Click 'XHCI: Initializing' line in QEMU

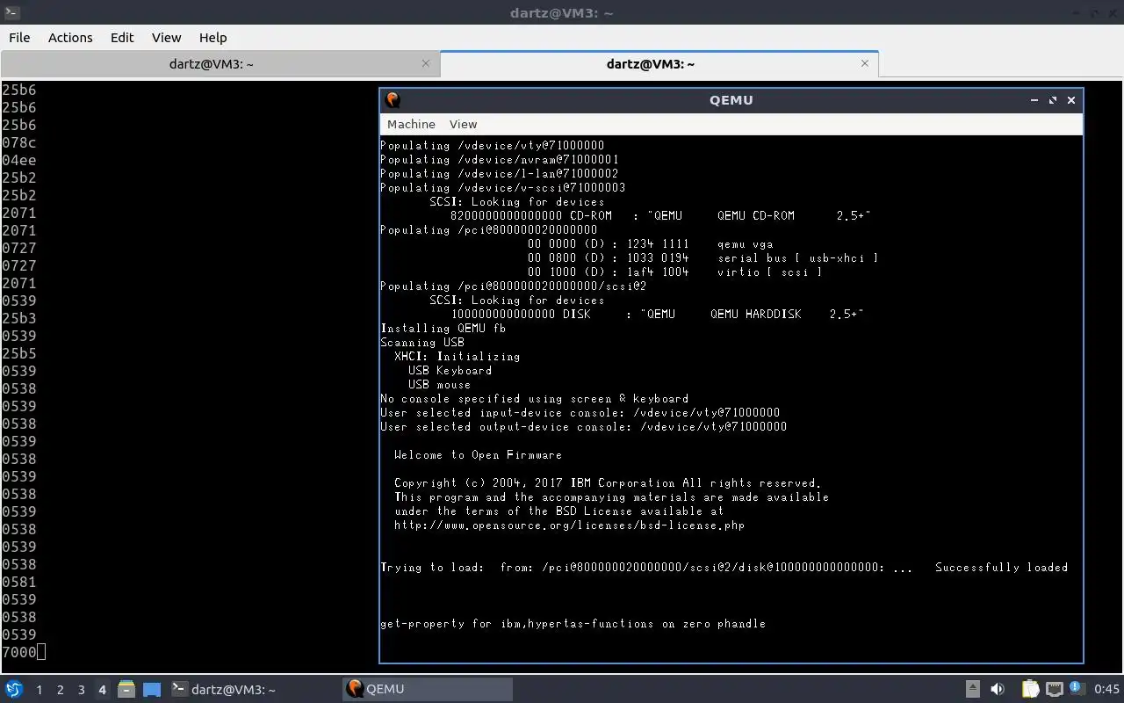[x=457, y=357]
